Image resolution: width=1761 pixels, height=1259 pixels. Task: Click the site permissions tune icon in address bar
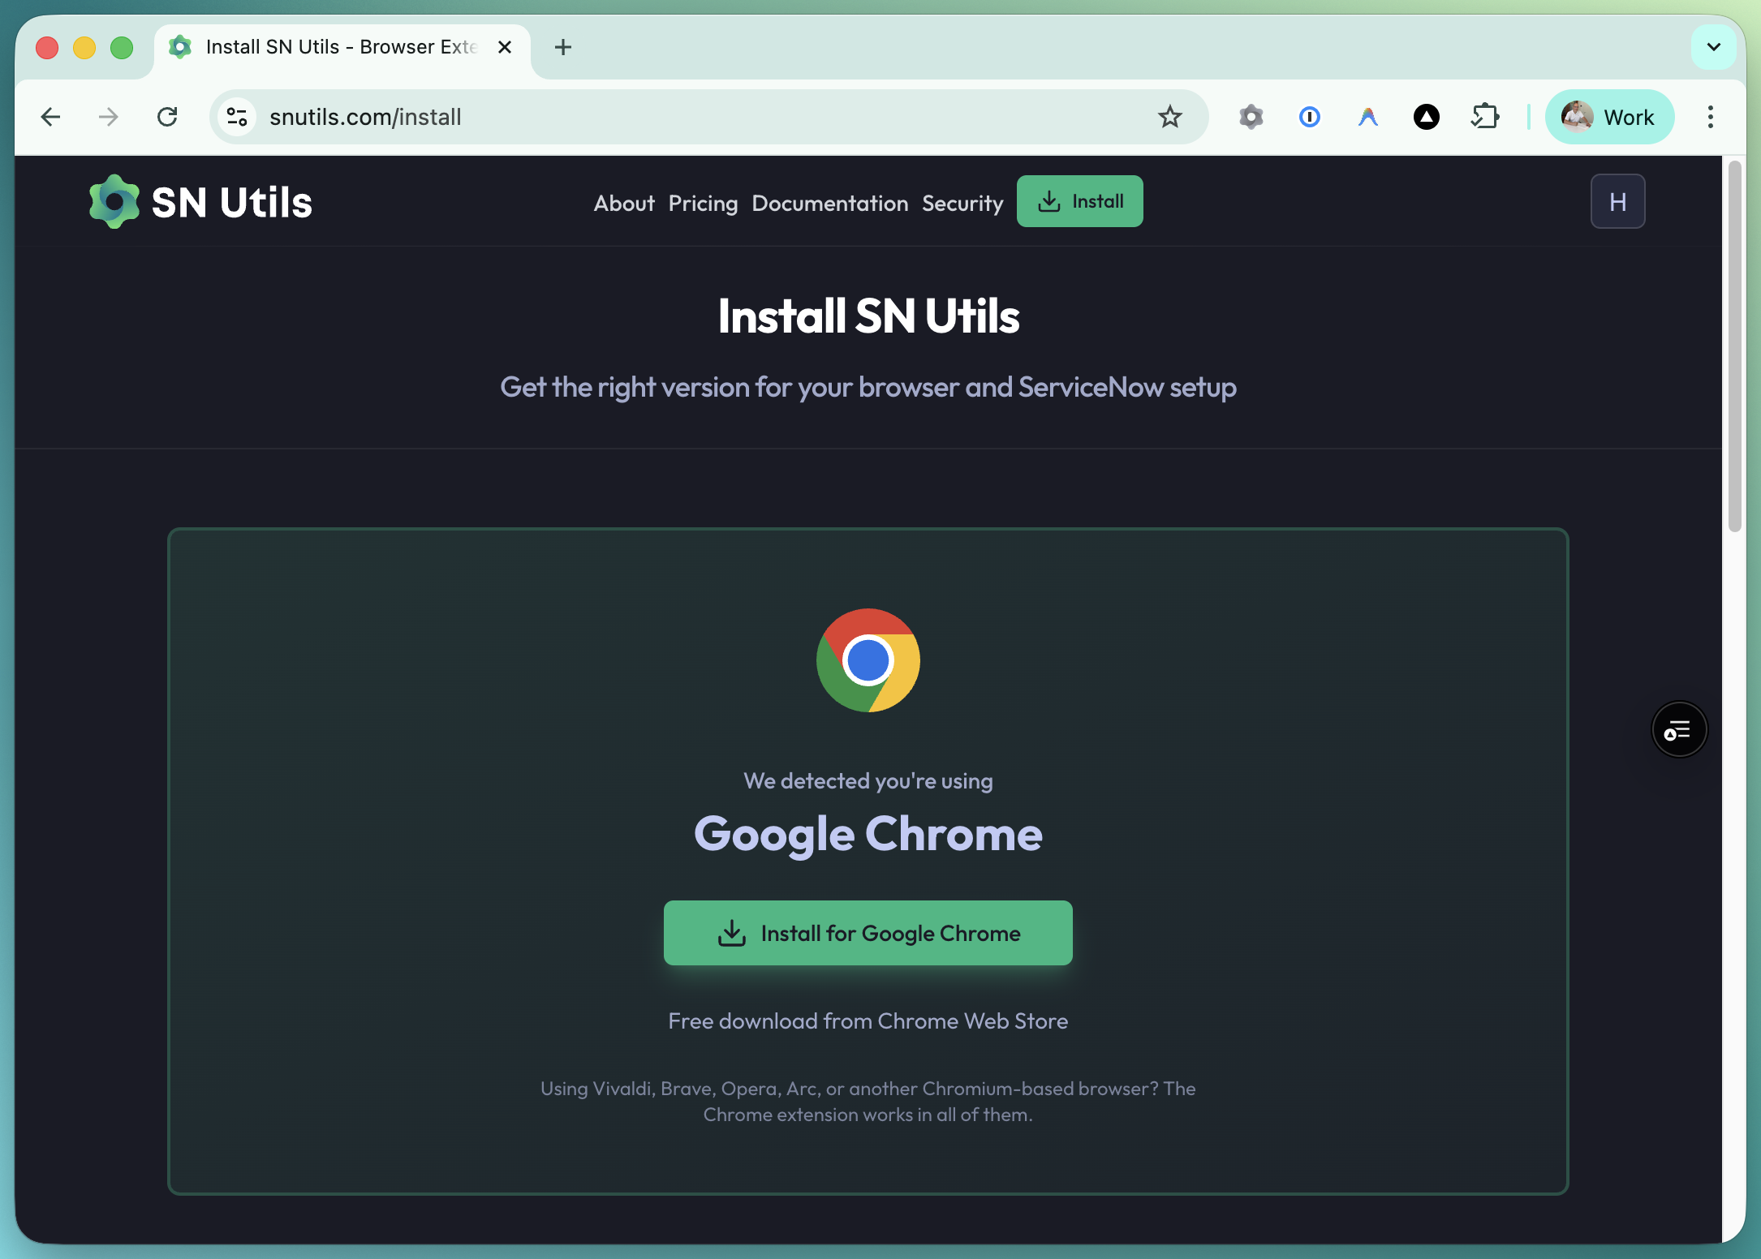(x=236, y=117)
